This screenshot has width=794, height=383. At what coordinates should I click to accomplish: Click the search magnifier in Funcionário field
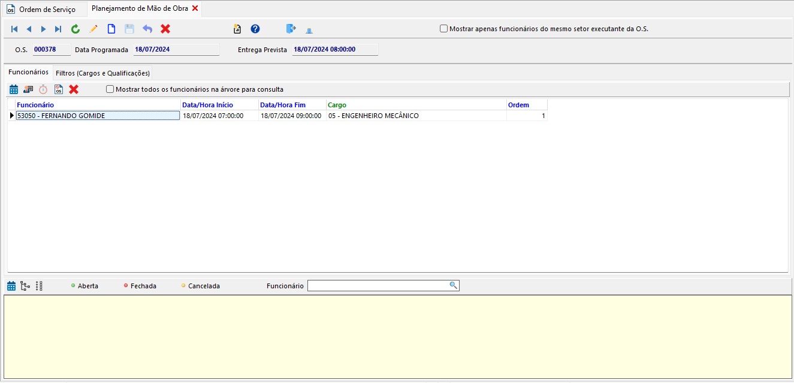454,285
